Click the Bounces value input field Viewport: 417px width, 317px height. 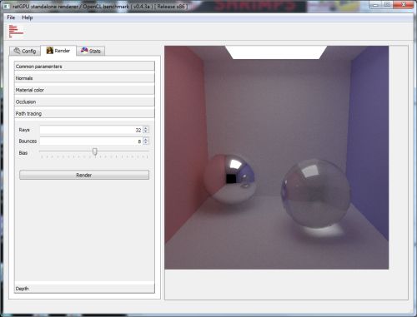(91, 141)
